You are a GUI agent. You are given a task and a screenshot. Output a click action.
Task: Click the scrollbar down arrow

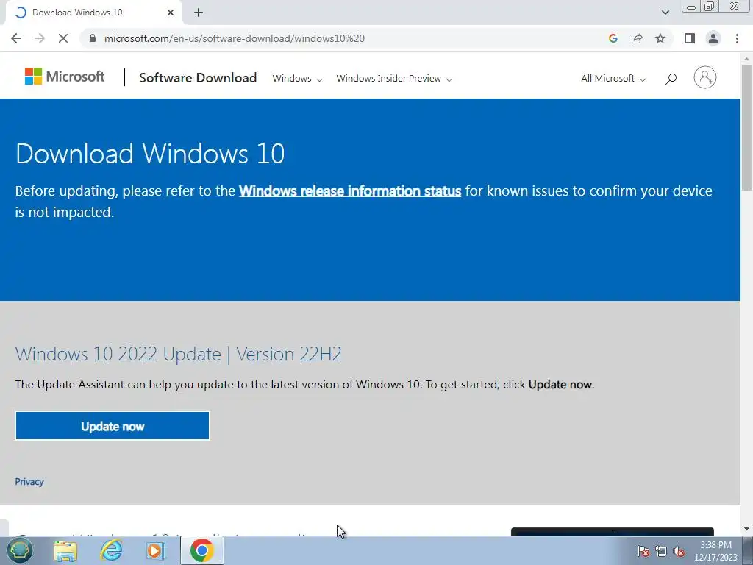[746, 530]
